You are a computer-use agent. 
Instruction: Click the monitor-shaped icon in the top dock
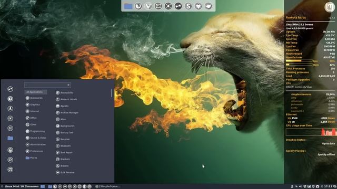click(158, 6)
